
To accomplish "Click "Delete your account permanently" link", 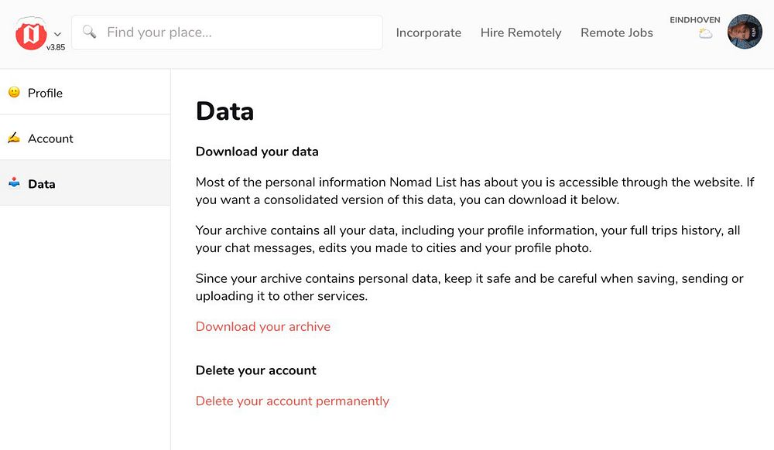I will click(x=293, y=401).
